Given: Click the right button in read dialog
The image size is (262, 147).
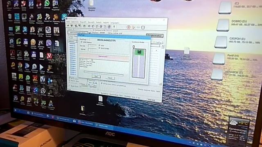Looking at the screenshot, I should pos(110,78).
